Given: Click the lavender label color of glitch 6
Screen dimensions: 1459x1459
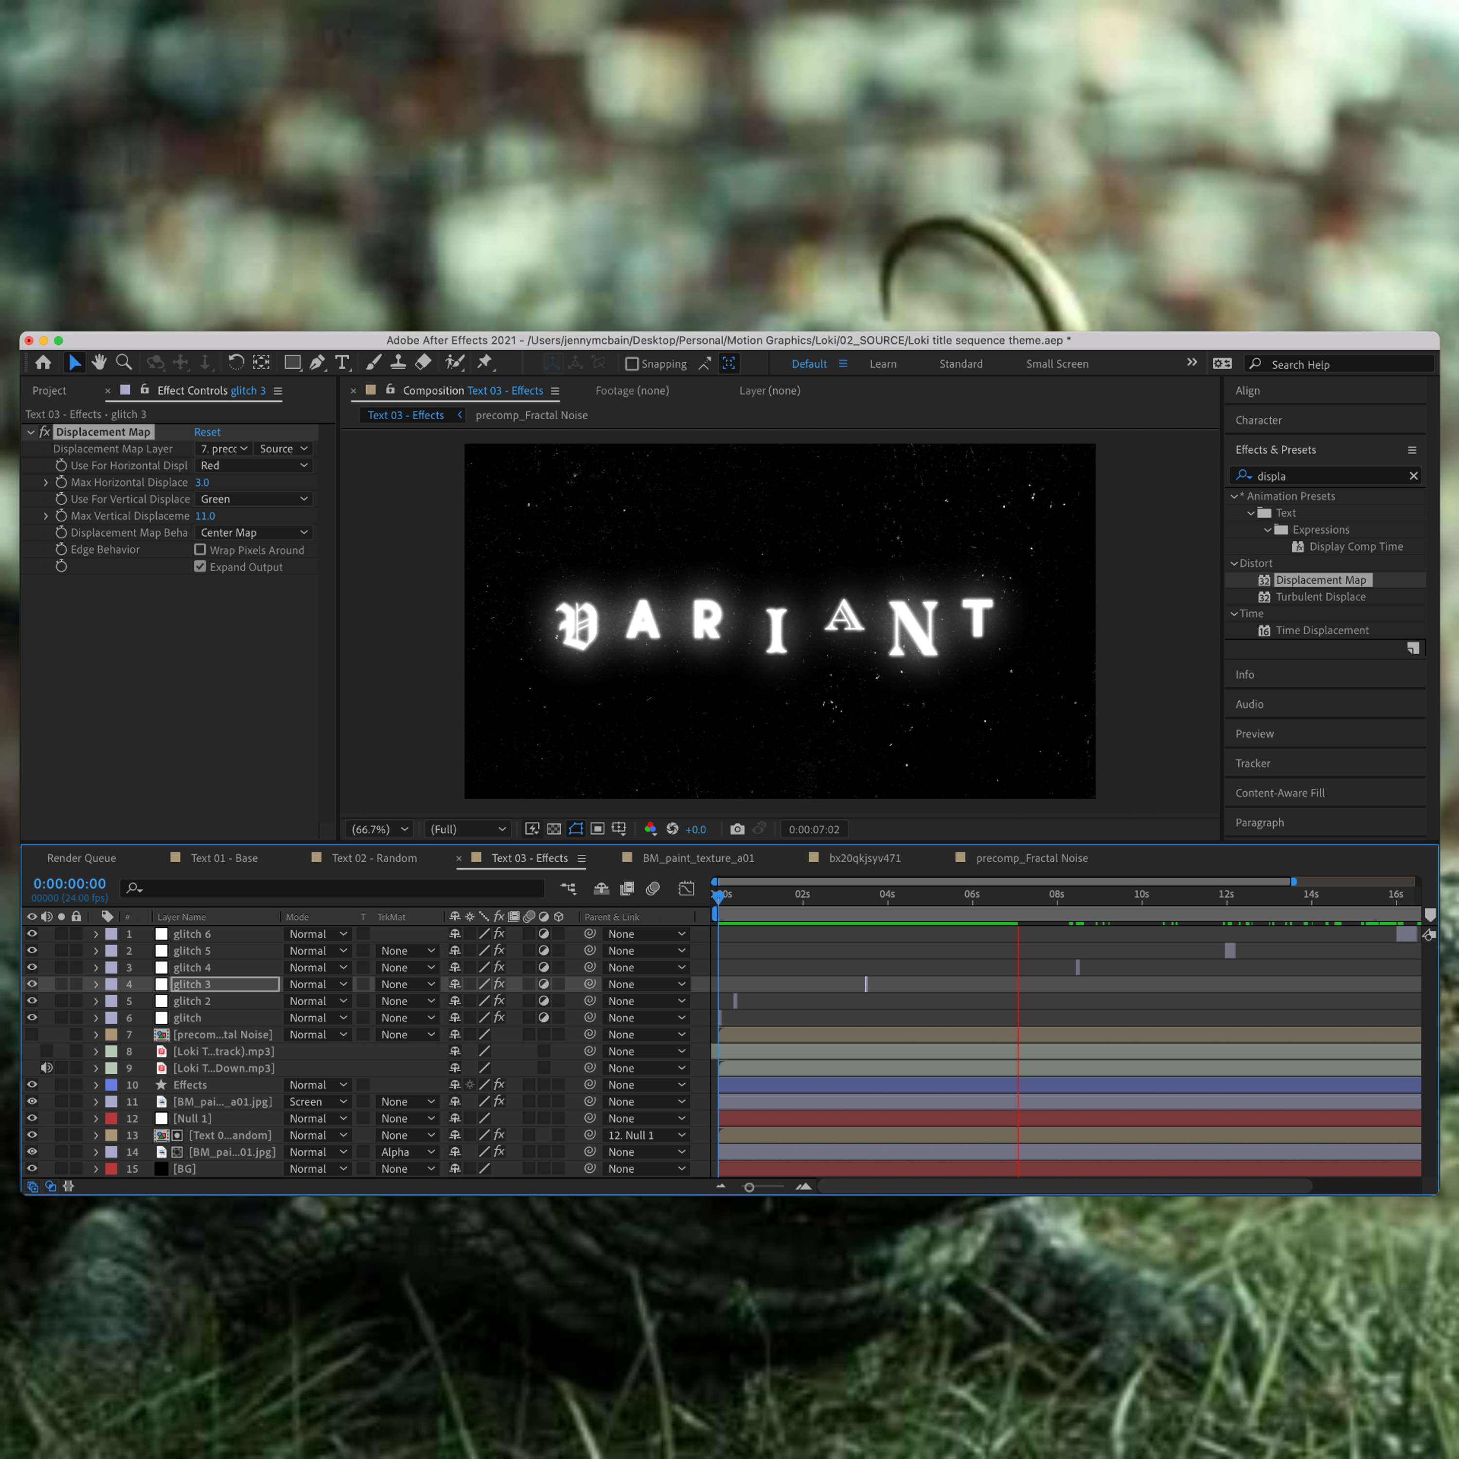Looking at the screenshot, I should (111, 934).
